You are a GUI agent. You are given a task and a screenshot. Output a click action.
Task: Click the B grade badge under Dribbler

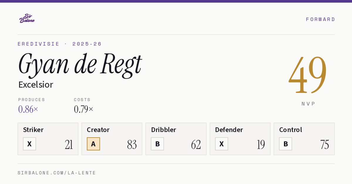pos(158,144)
